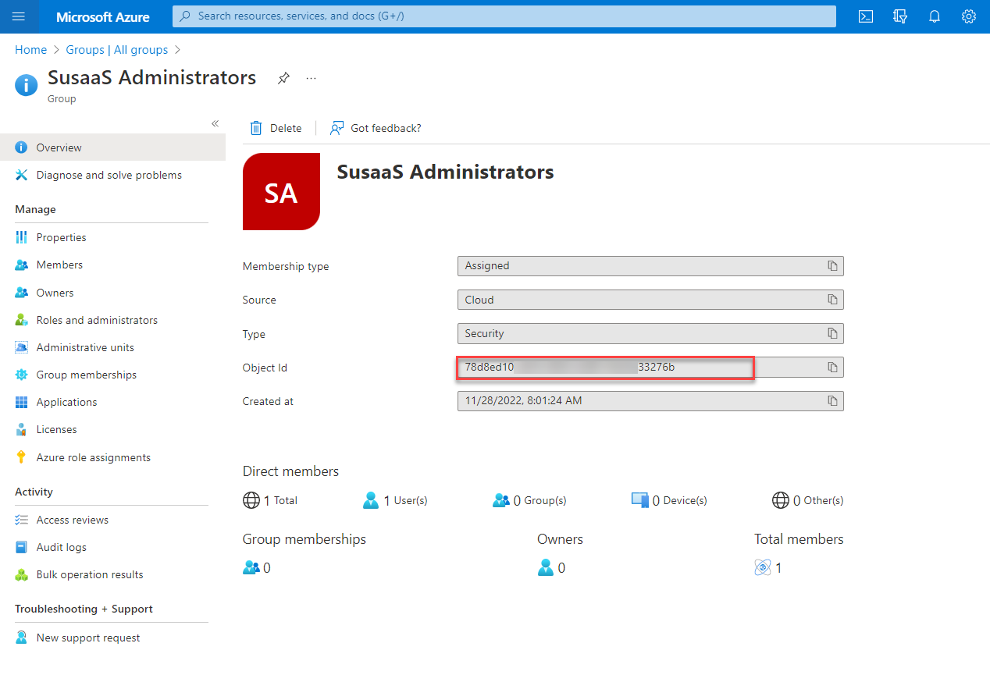This screenshot has height=675, width=990.
Task: Go to Home breadcrumb
Action: (x=30, y=50)
